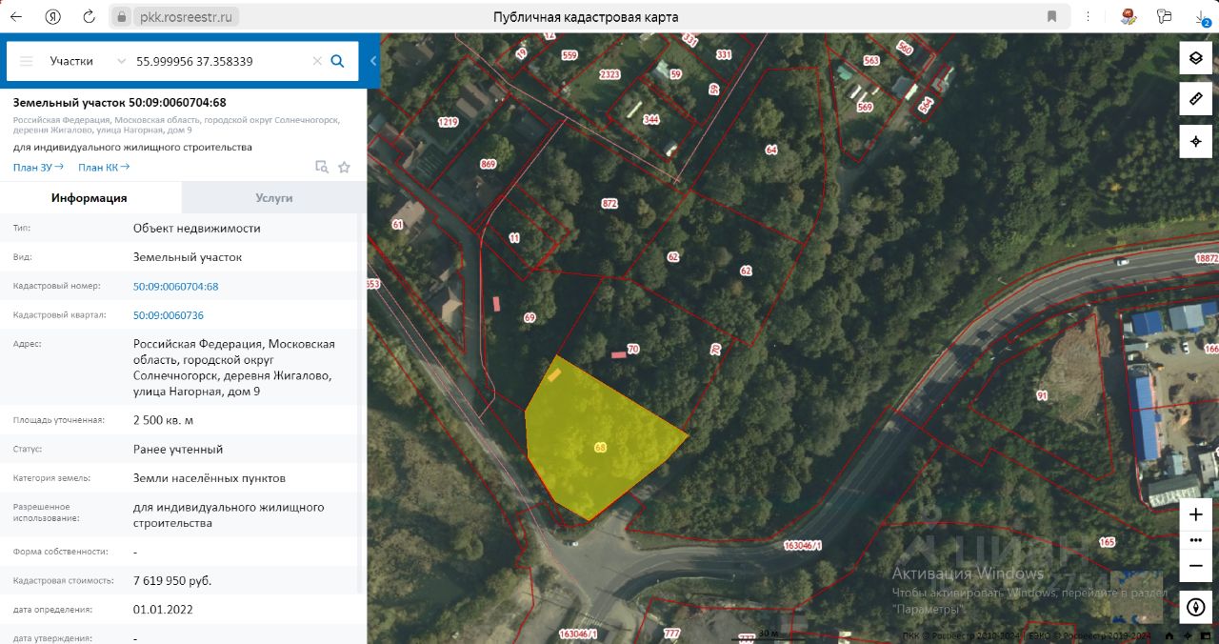Image resolution: width=1219 pixels, height=644 pixels.
Task: Reset the map compass orientation
Action: point(1196,606)
